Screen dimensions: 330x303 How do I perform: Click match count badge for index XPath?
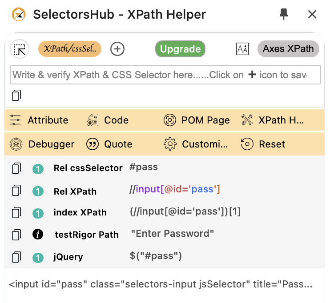point(38,214)
